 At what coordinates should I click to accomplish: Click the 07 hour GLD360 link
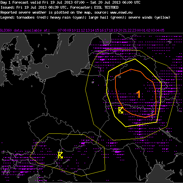pos(60,31)
